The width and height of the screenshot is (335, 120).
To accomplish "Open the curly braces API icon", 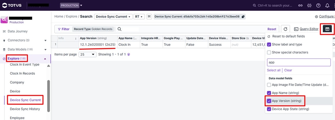I will (x=309, y=6).
